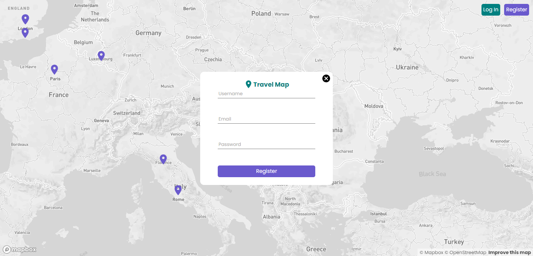Screen dimensions: 533x256
Task: Click the underline beneath the Username field
Action: coord(266,98)
